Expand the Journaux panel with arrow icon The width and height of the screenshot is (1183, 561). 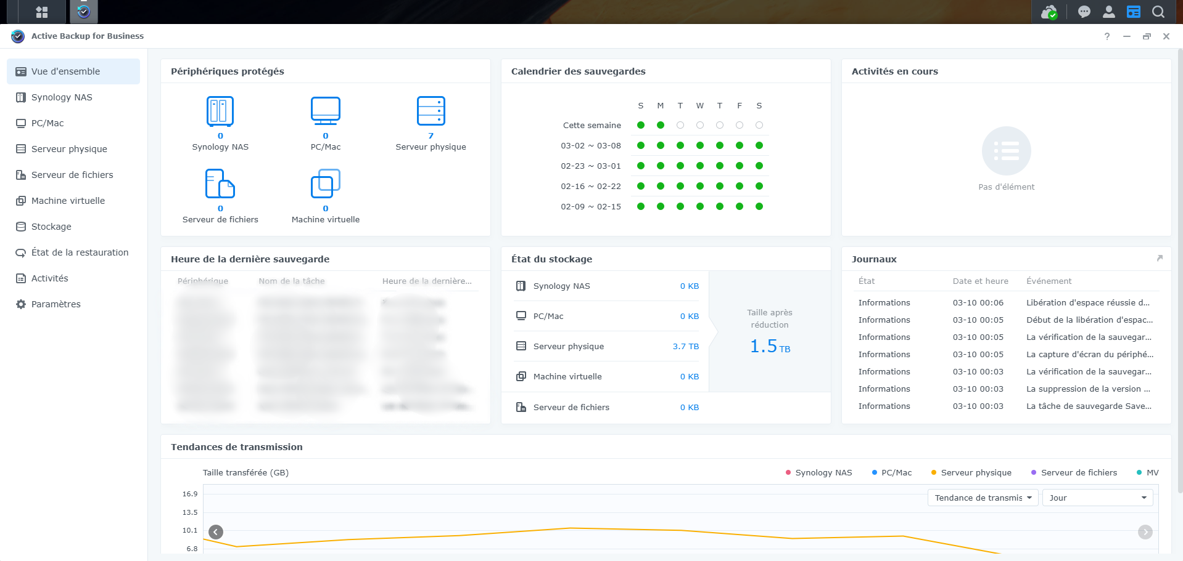(1160, 259)
